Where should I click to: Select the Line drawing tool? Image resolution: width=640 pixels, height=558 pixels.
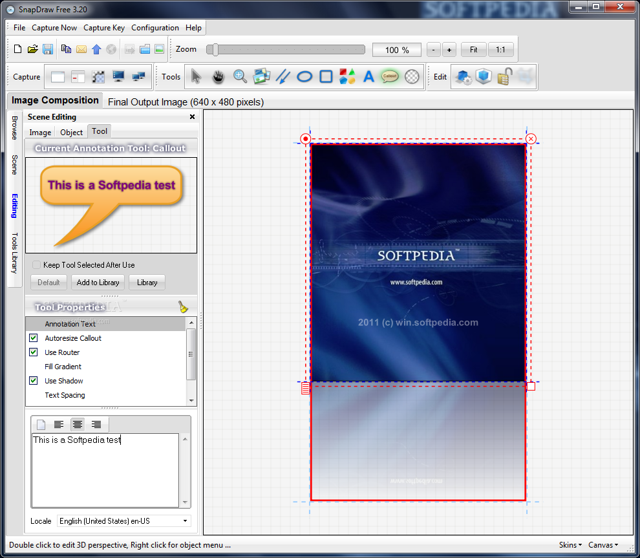tap(283, 76)
